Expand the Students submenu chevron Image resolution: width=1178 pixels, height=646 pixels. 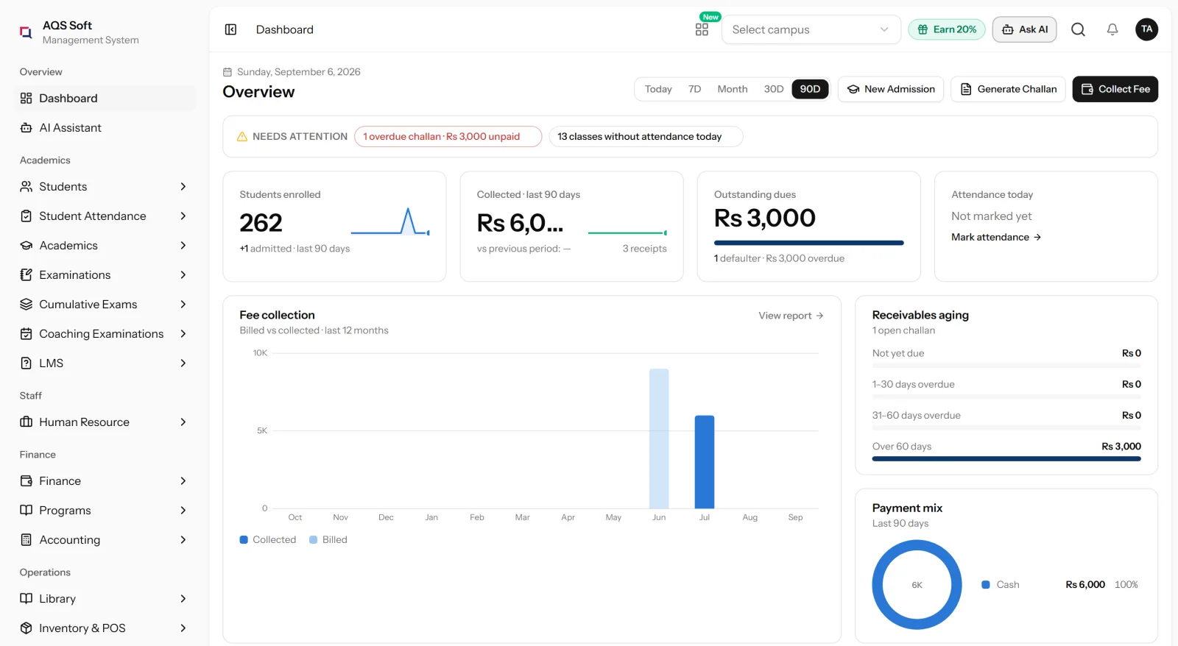[183, 187]
